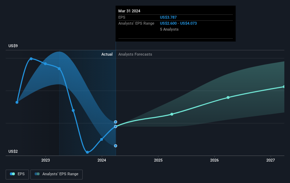The height and width of the screenshot is (183, 290).
Task: Select the lower analyst range marker at Mar 2024
Action: tap(116, 146)
